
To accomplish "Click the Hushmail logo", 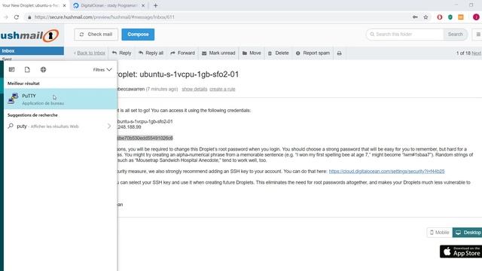I will click(x=29, y=35).
